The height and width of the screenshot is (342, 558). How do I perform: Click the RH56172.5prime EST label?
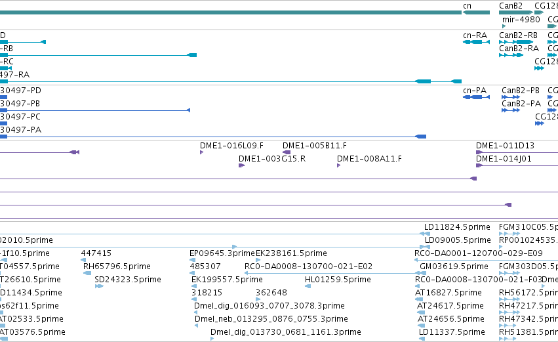pos(528,293)
